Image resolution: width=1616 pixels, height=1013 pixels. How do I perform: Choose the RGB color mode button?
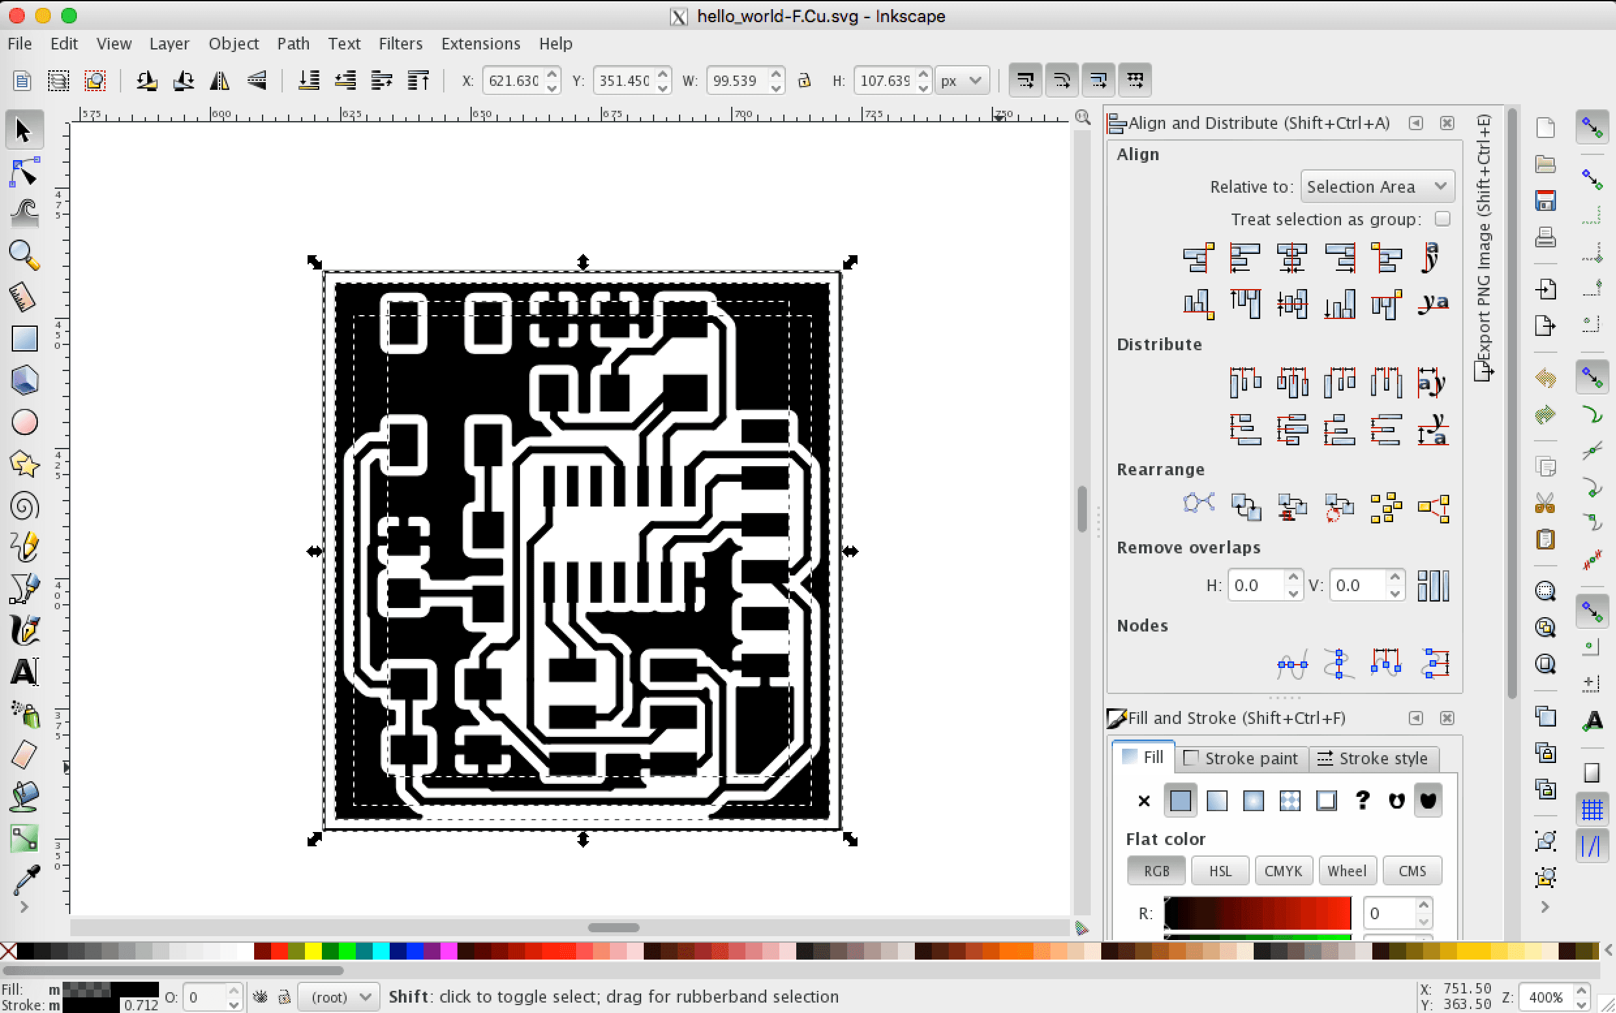click(1157, 870)
